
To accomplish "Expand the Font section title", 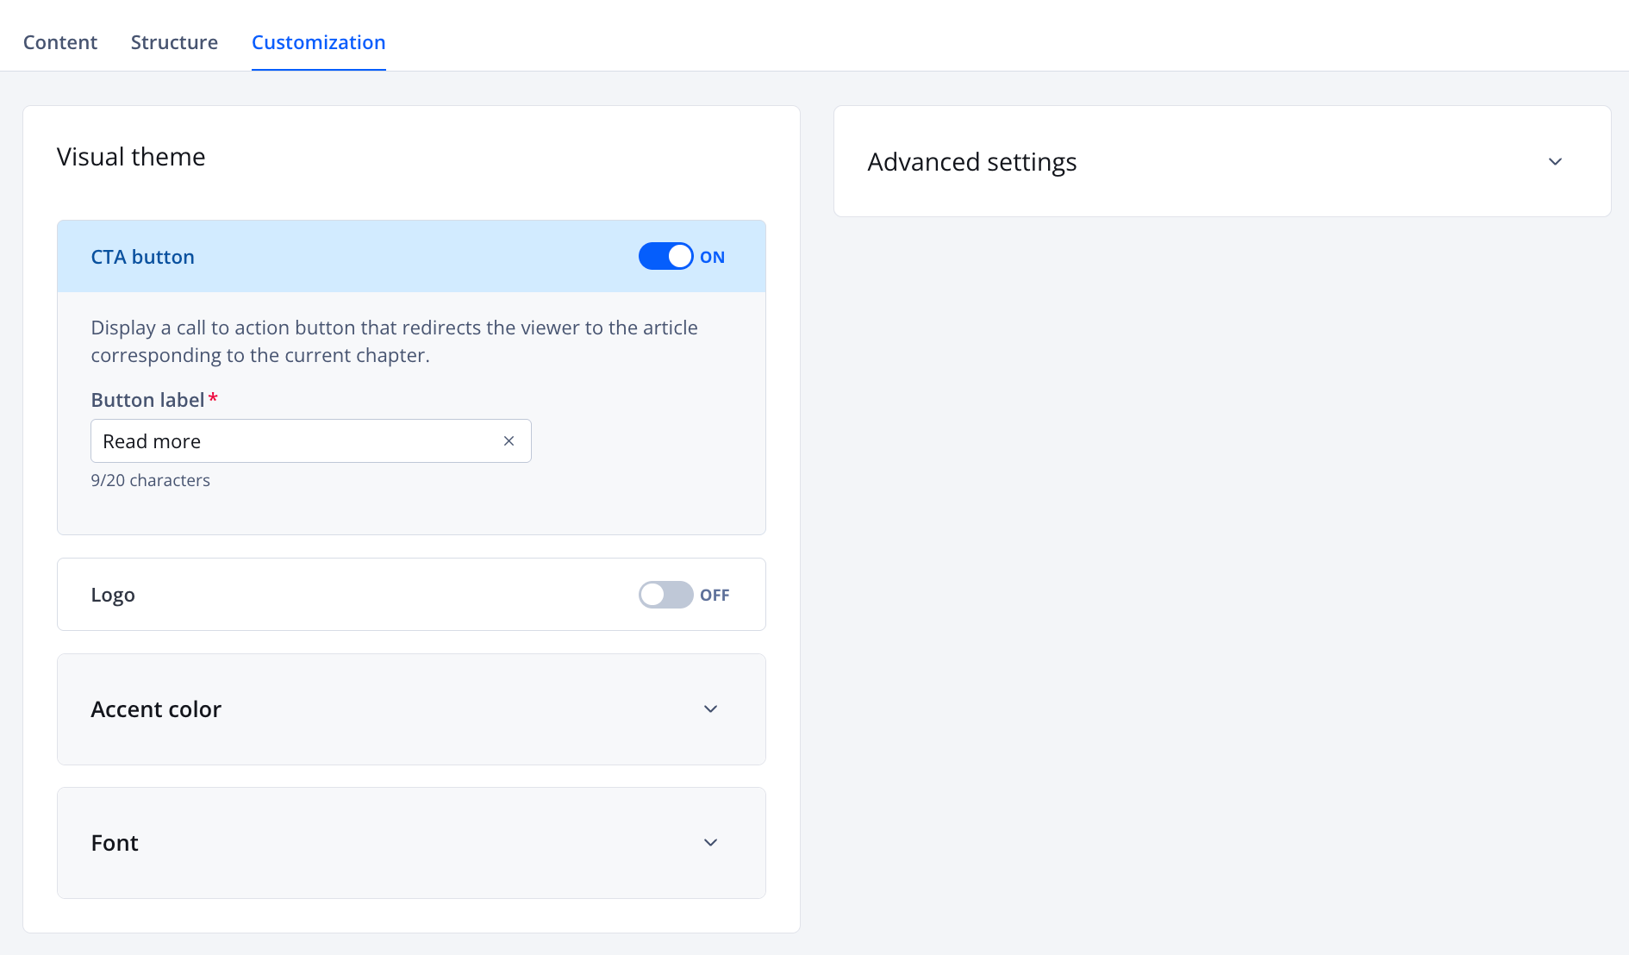I will pyautogui.click(x=115, y=843).
